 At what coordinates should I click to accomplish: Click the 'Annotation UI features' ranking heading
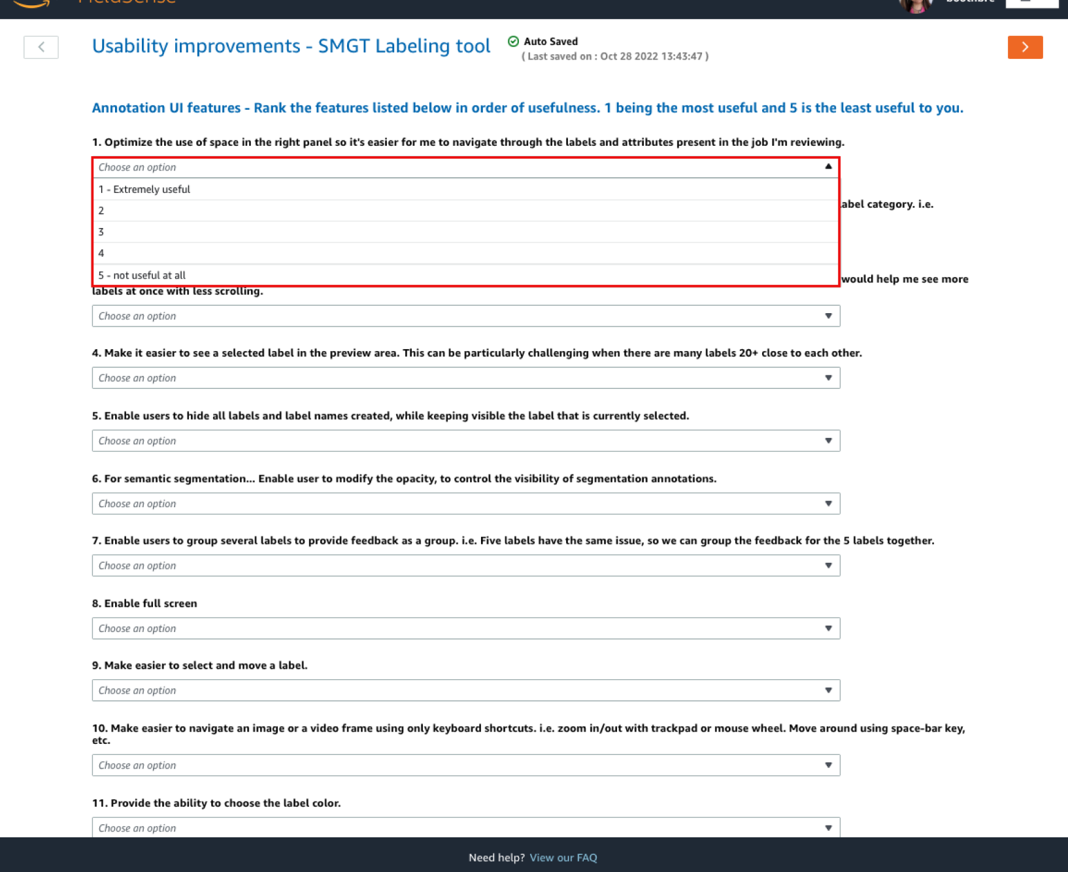[x=527, y=108]
